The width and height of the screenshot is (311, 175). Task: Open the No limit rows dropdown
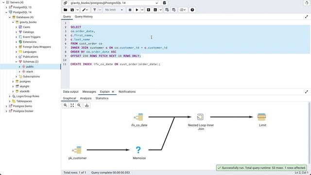point(114,10)
